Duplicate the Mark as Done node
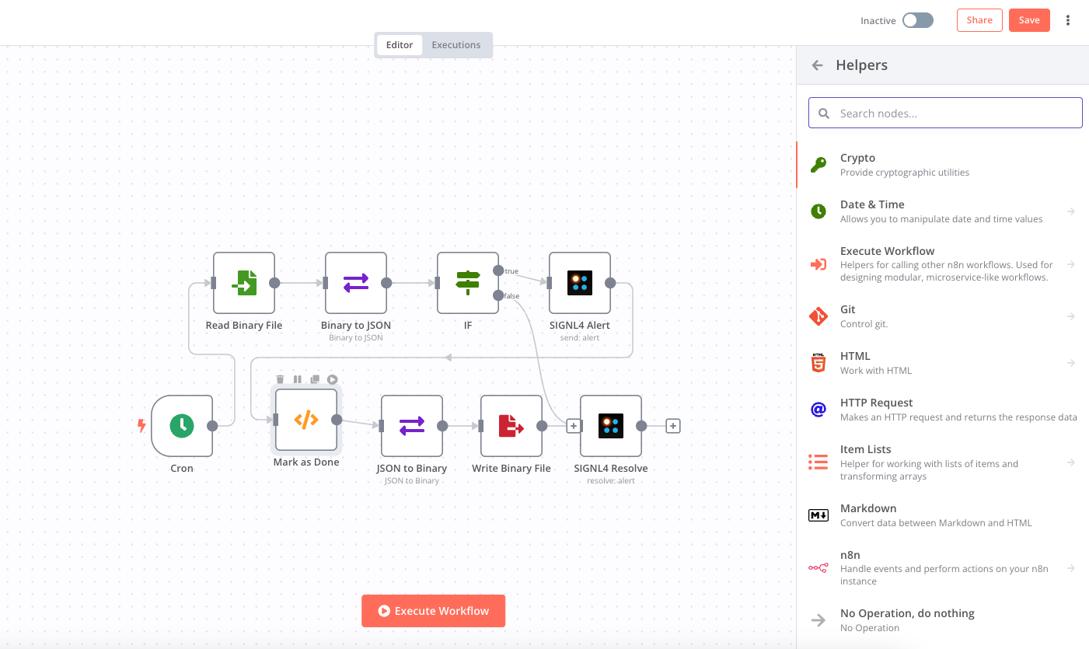This screenshot has width=1089, height=649. (315, 379)
